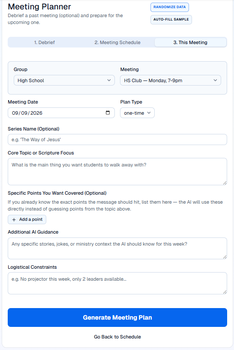This screenshot has height=350, width=234.
Task: Click the resize handle of Logistical Constraints textarea
Action: [x=225, y=292]
